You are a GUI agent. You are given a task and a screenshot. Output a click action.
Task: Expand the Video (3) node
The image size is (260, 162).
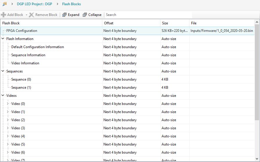[x=8, y=128]
